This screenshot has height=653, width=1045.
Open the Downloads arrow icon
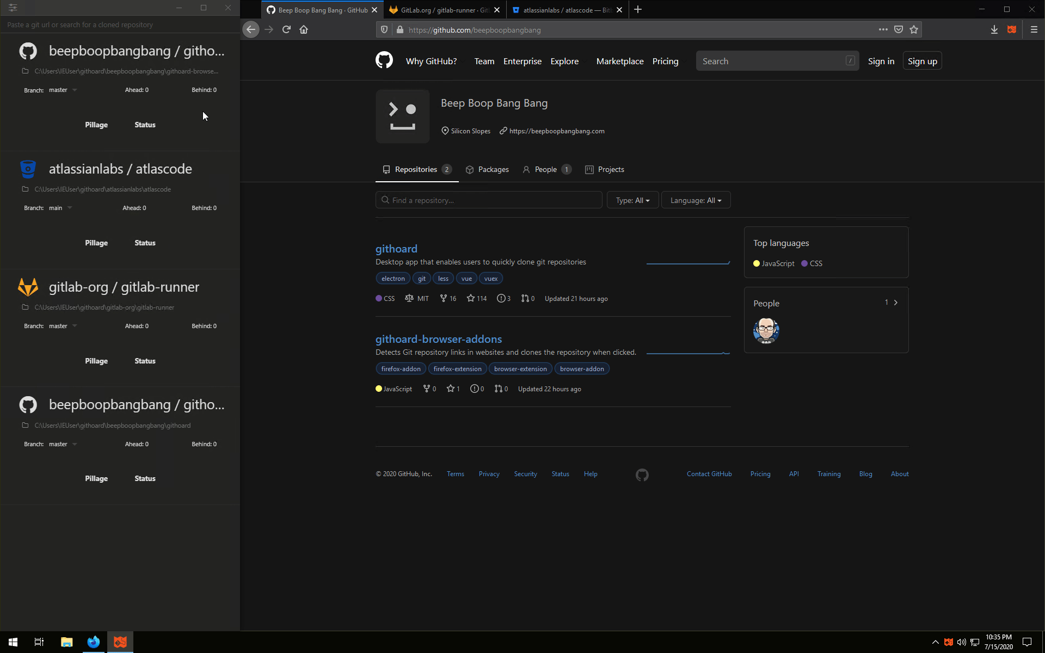coord(994,29)
